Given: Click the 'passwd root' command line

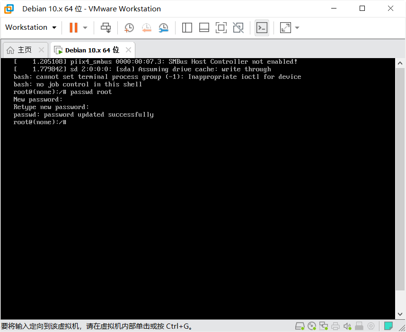Looking at the screenshot, I should point(62,92).
